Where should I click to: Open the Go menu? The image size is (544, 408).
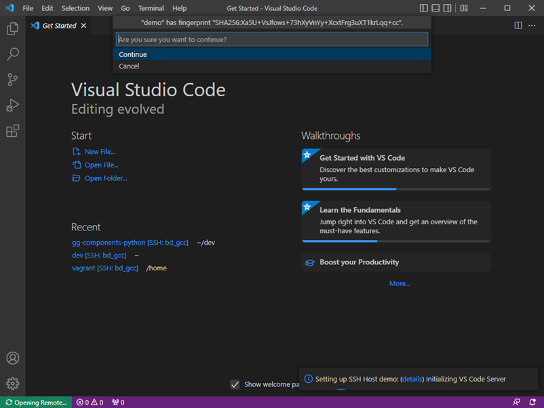(125, 8)
